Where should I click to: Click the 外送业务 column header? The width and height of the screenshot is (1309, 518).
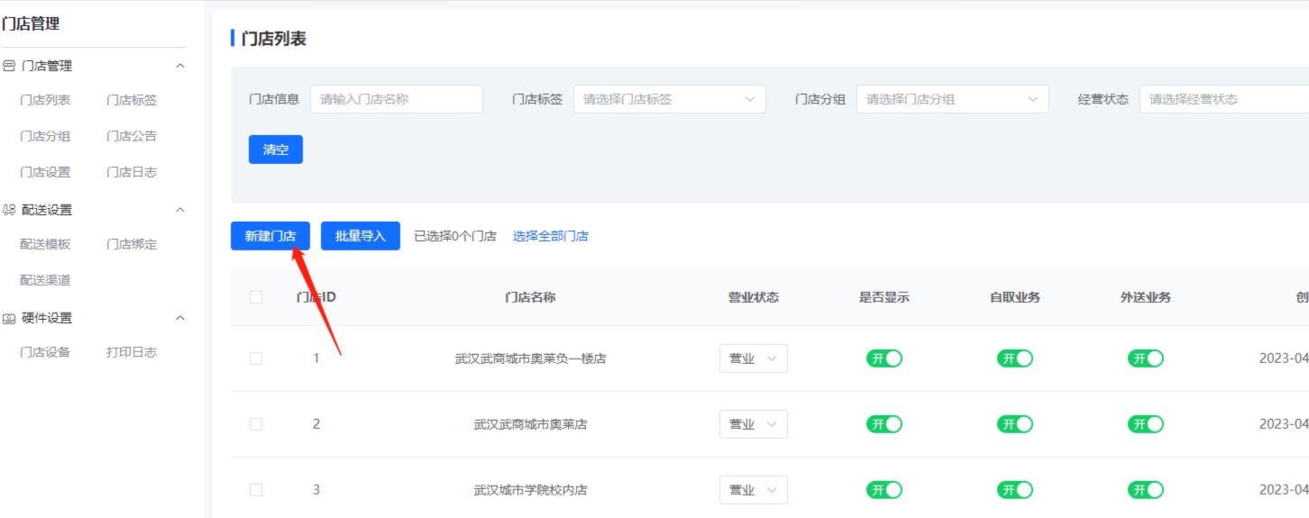tap(1146, 297)
